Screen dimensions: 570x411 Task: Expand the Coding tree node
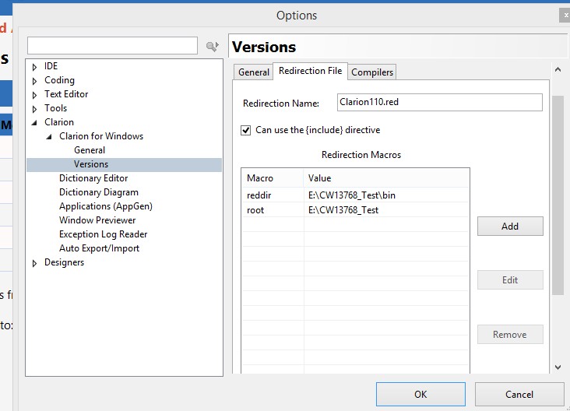(x=34, y=81)
